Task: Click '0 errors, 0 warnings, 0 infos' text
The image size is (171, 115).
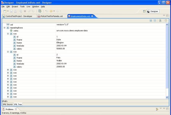Action: coord(14,113)
